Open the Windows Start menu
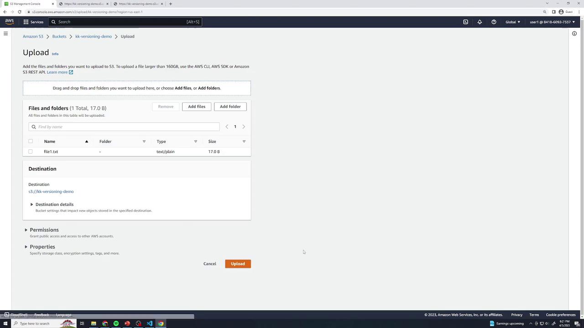Viewport: 584px width, 328px height. [6, 323]
